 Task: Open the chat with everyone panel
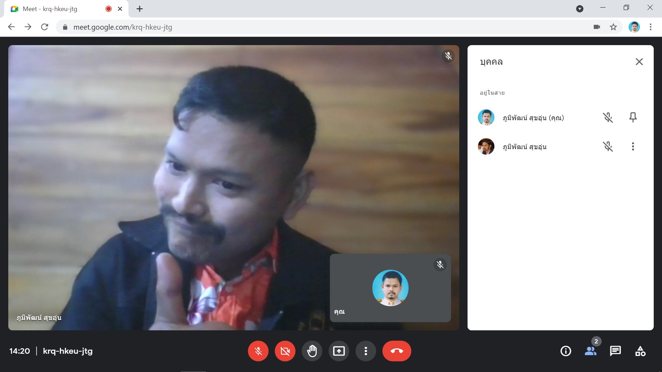point(615,351)
